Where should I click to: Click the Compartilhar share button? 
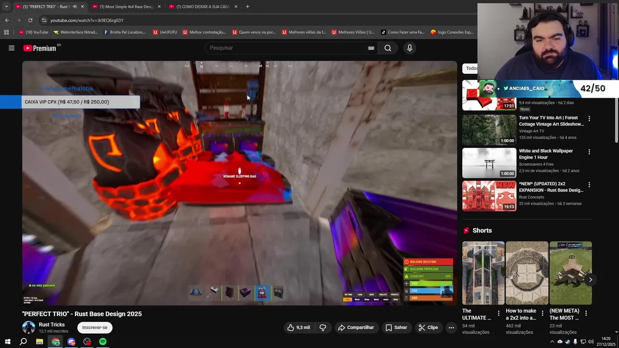point(356,328)
